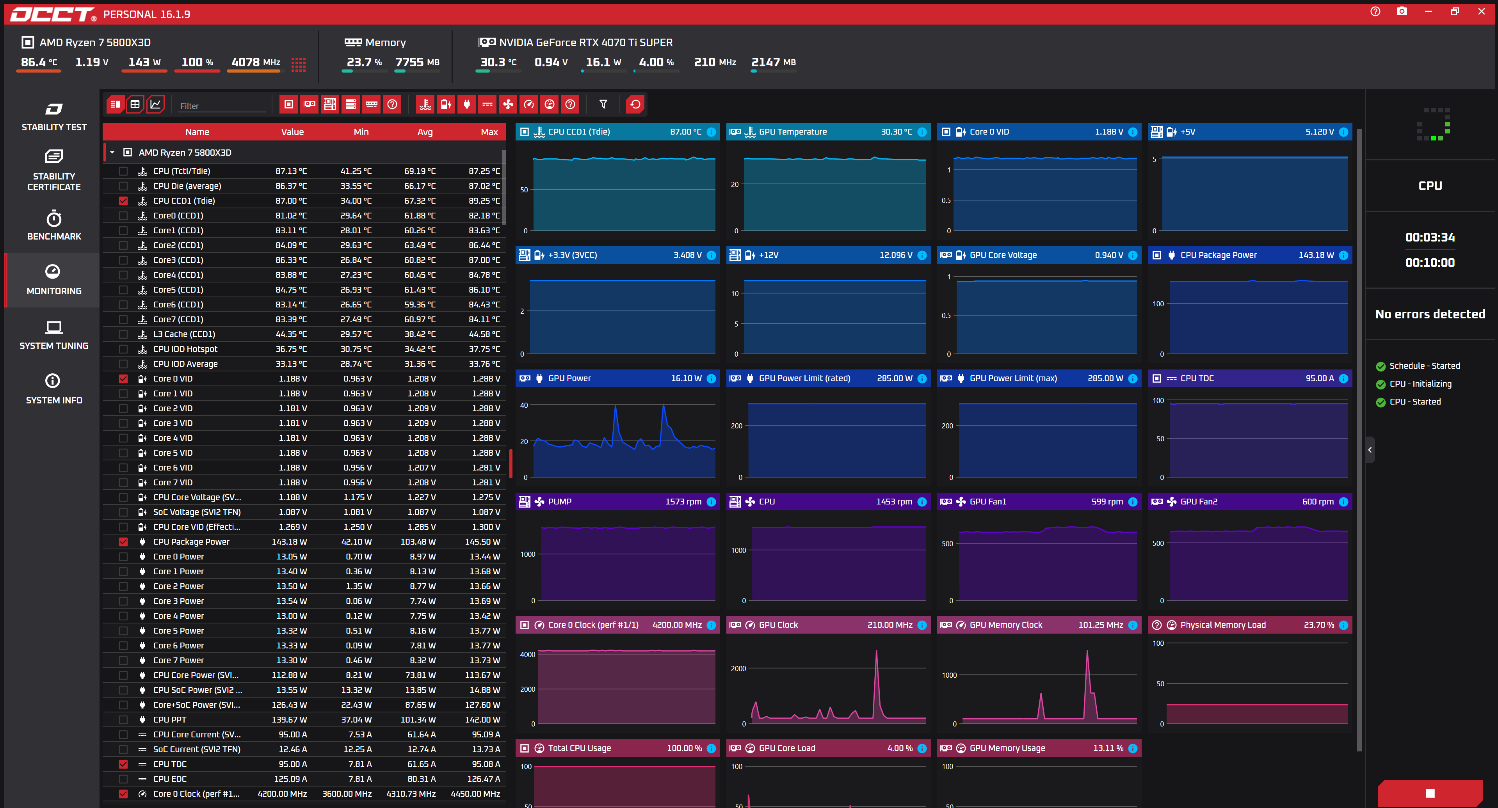Toggle the usage gauge sensor filter
The image size is (1498, 808).
[x=550, y=105]
